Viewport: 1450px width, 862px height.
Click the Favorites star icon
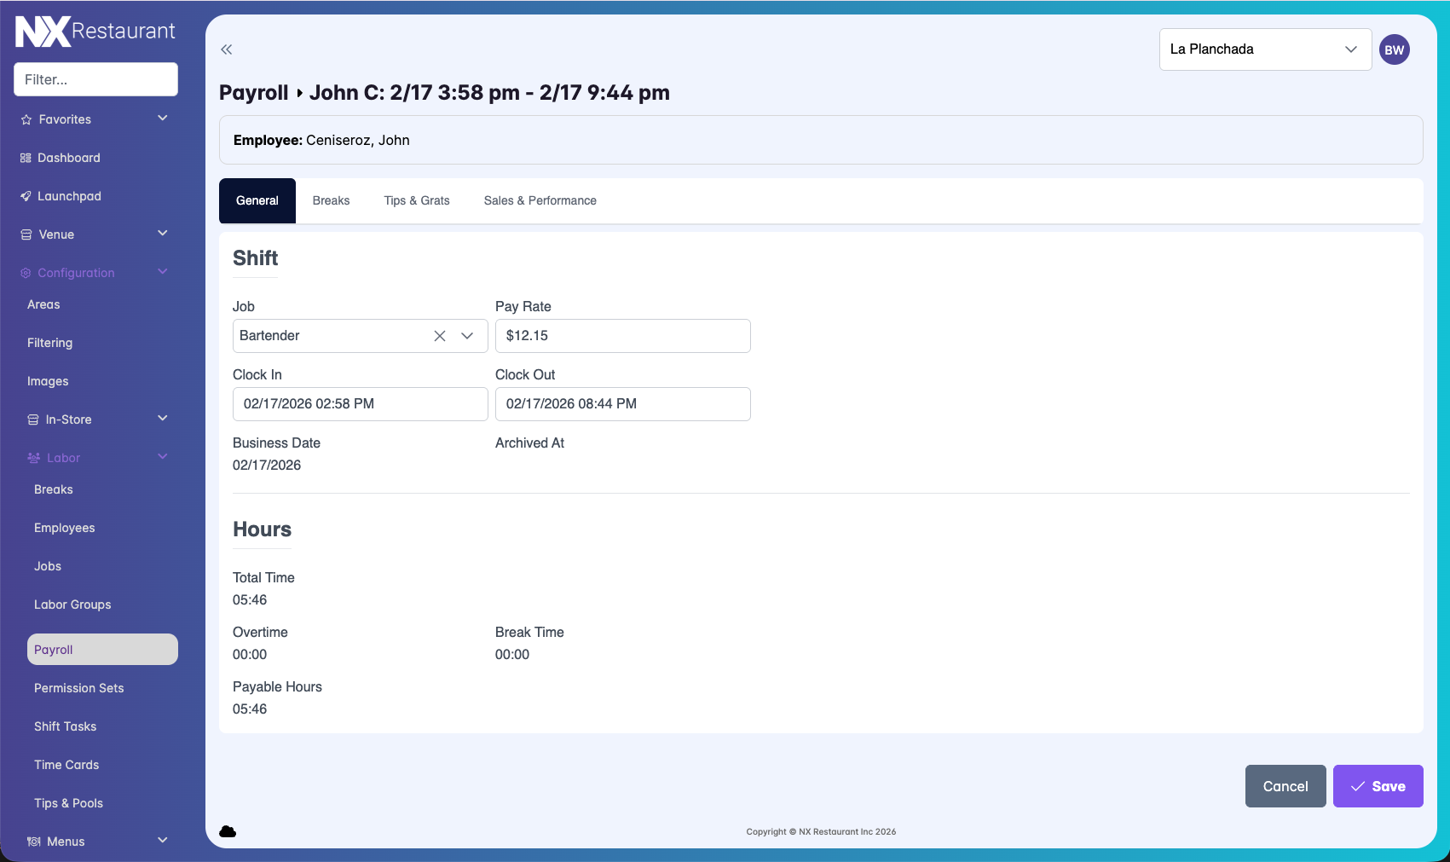point(26,120)
